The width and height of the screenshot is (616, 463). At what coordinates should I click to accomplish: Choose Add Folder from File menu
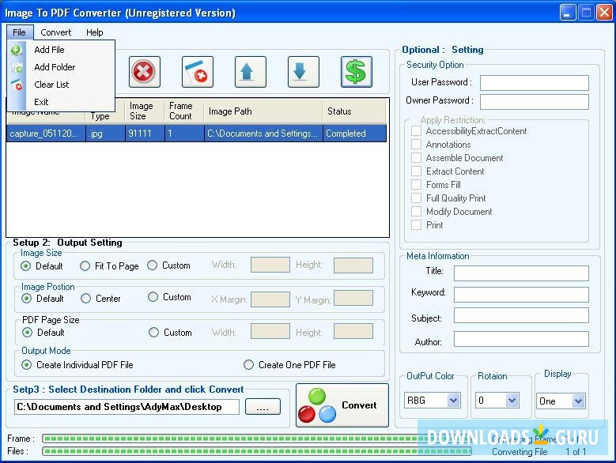[x=55, y=67]
